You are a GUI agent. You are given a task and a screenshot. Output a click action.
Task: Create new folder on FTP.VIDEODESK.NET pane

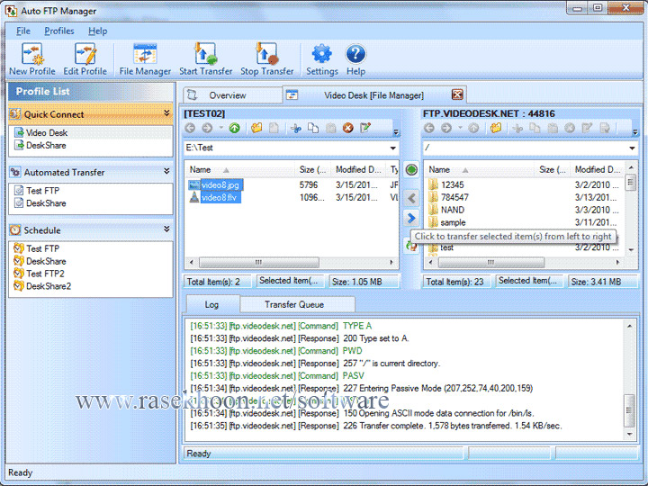tap(496, 128)
